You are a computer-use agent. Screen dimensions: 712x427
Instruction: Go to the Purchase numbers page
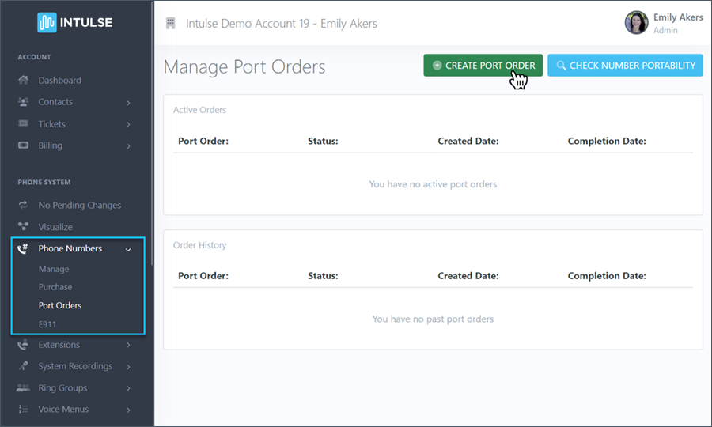coord(55,287)
